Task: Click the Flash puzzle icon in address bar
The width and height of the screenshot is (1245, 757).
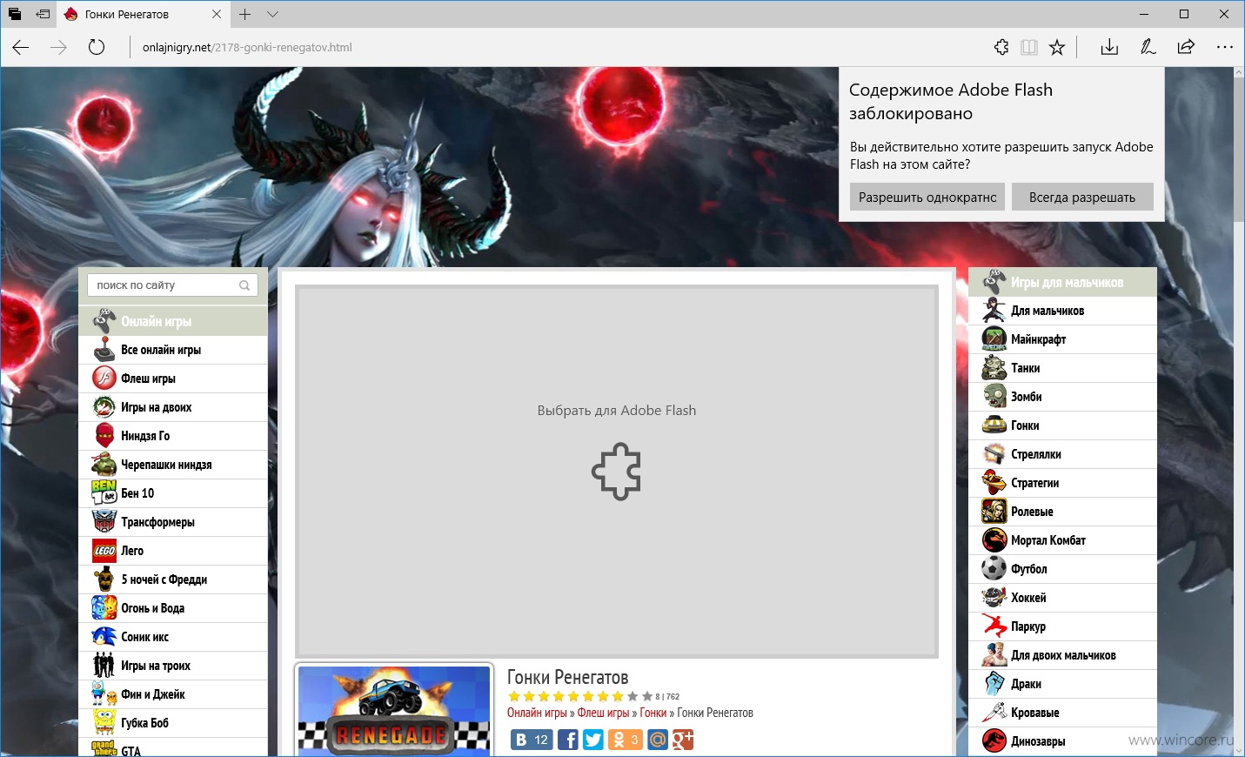Action: pos(1001,47)
